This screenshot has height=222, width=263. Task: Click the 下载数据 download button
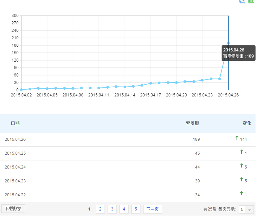[x=13, y=209]
